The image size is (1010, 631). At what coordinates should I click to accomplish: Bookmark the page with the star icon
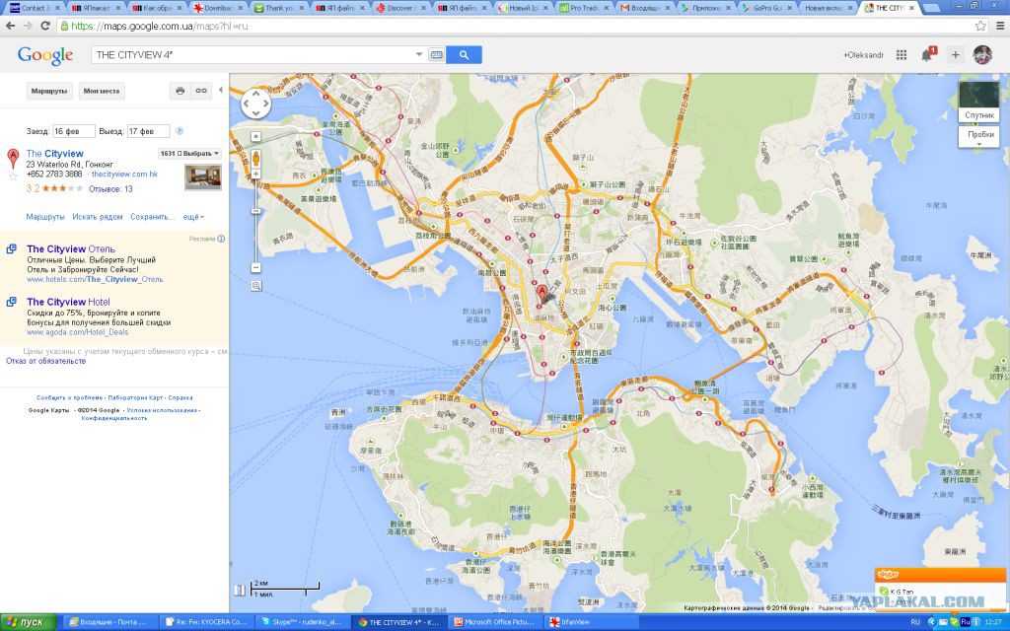[980, 26]
